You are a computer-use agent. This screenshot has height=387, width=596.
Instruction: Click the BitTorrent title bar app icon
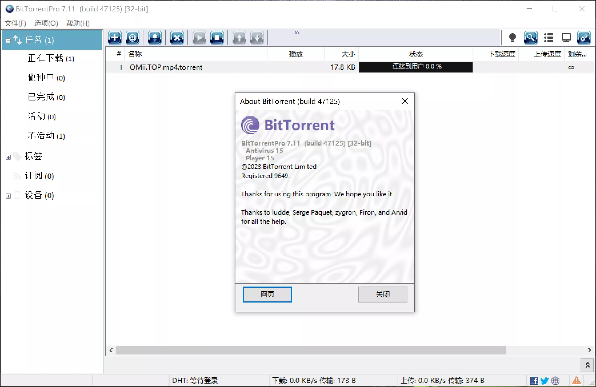9,9
